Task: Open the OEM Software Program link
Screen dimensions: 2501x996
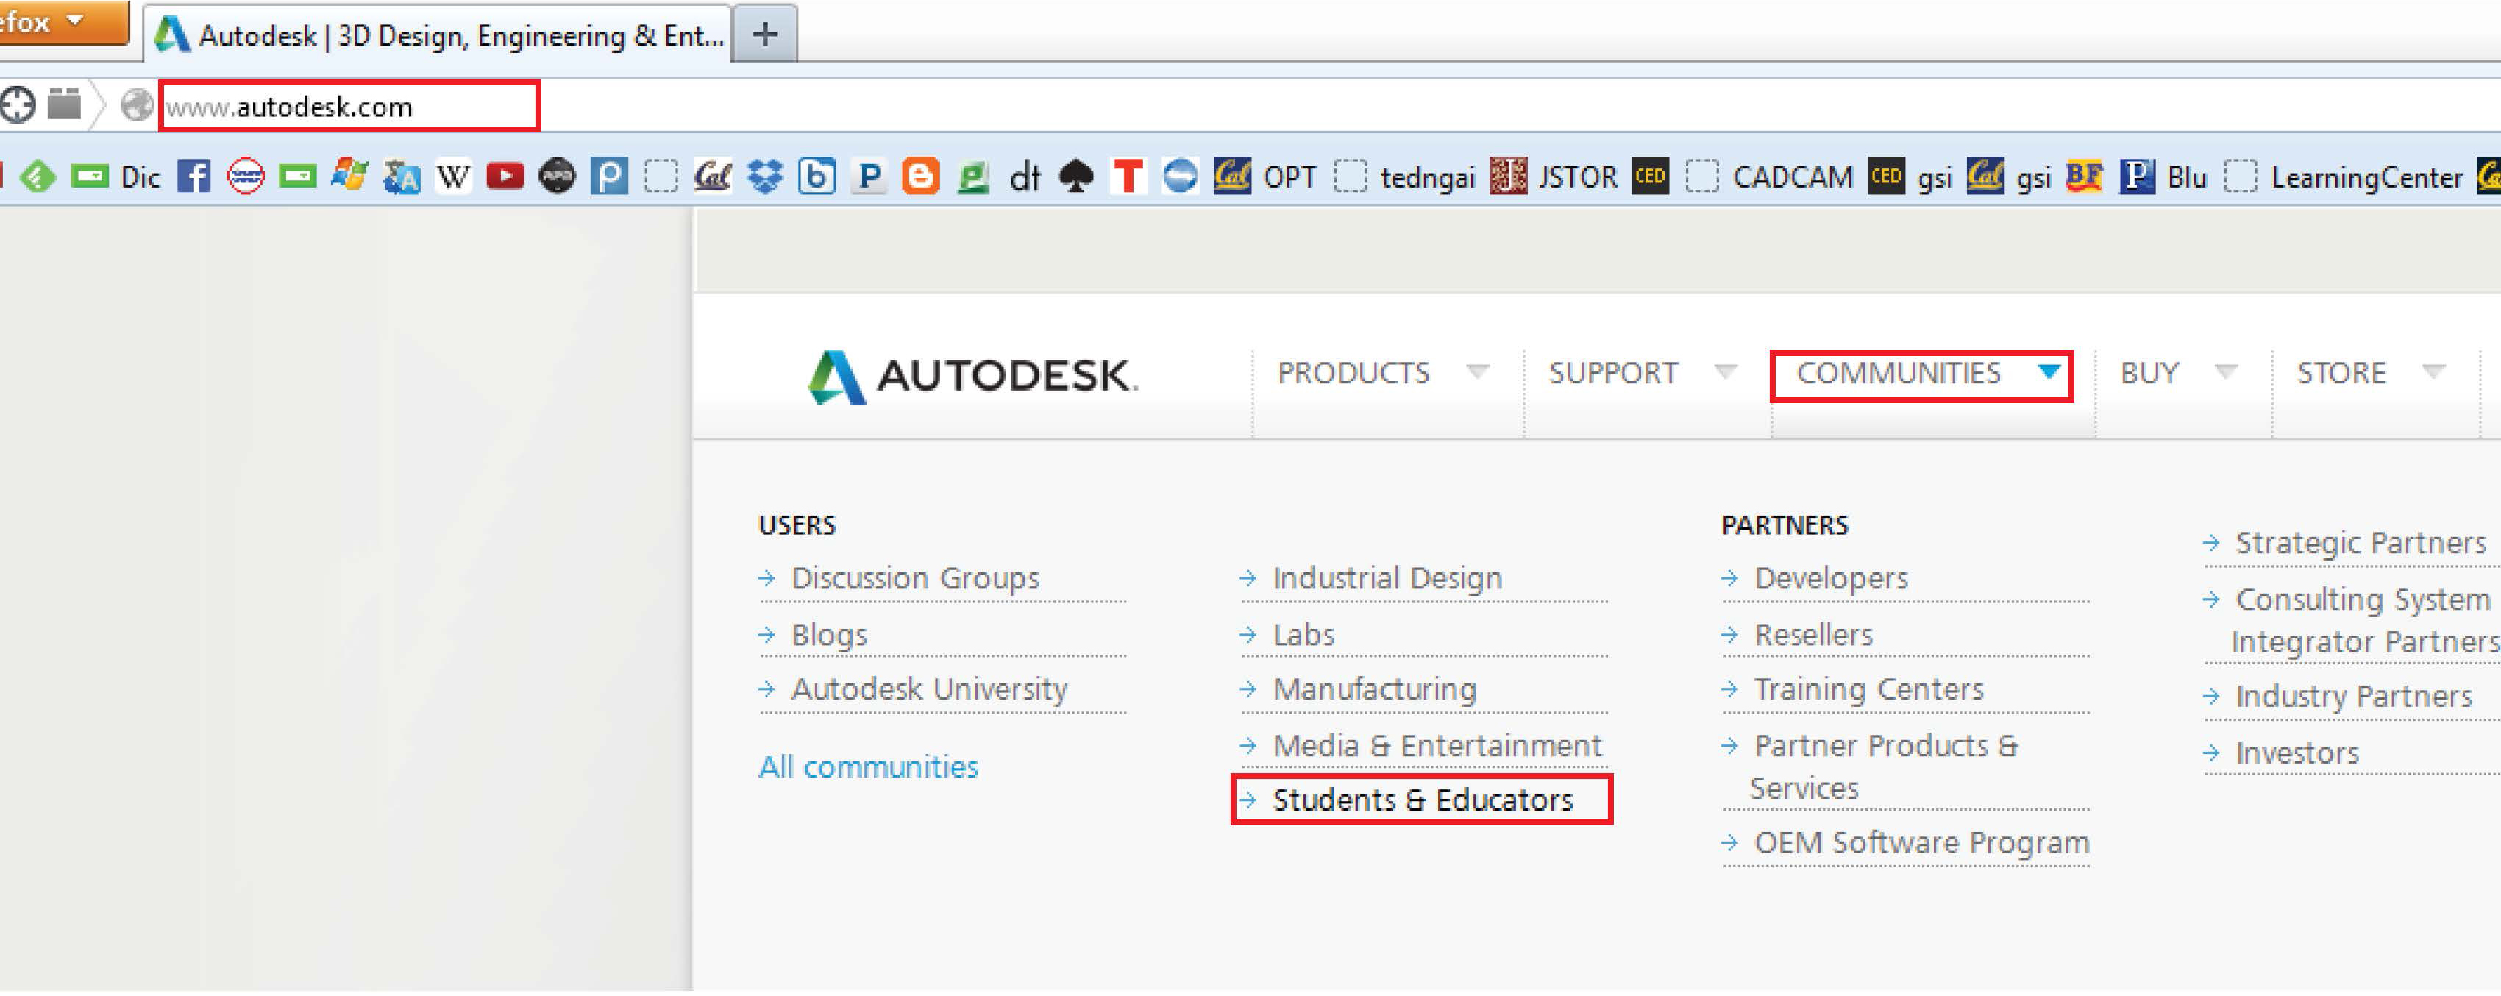Action: coord(1921,842)
